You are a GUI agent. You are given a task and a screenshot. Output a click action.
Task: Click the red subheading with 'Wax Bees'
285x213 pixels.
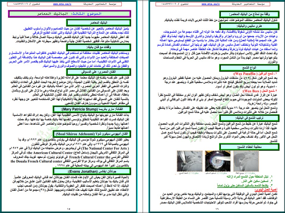[x=259, y=91]
